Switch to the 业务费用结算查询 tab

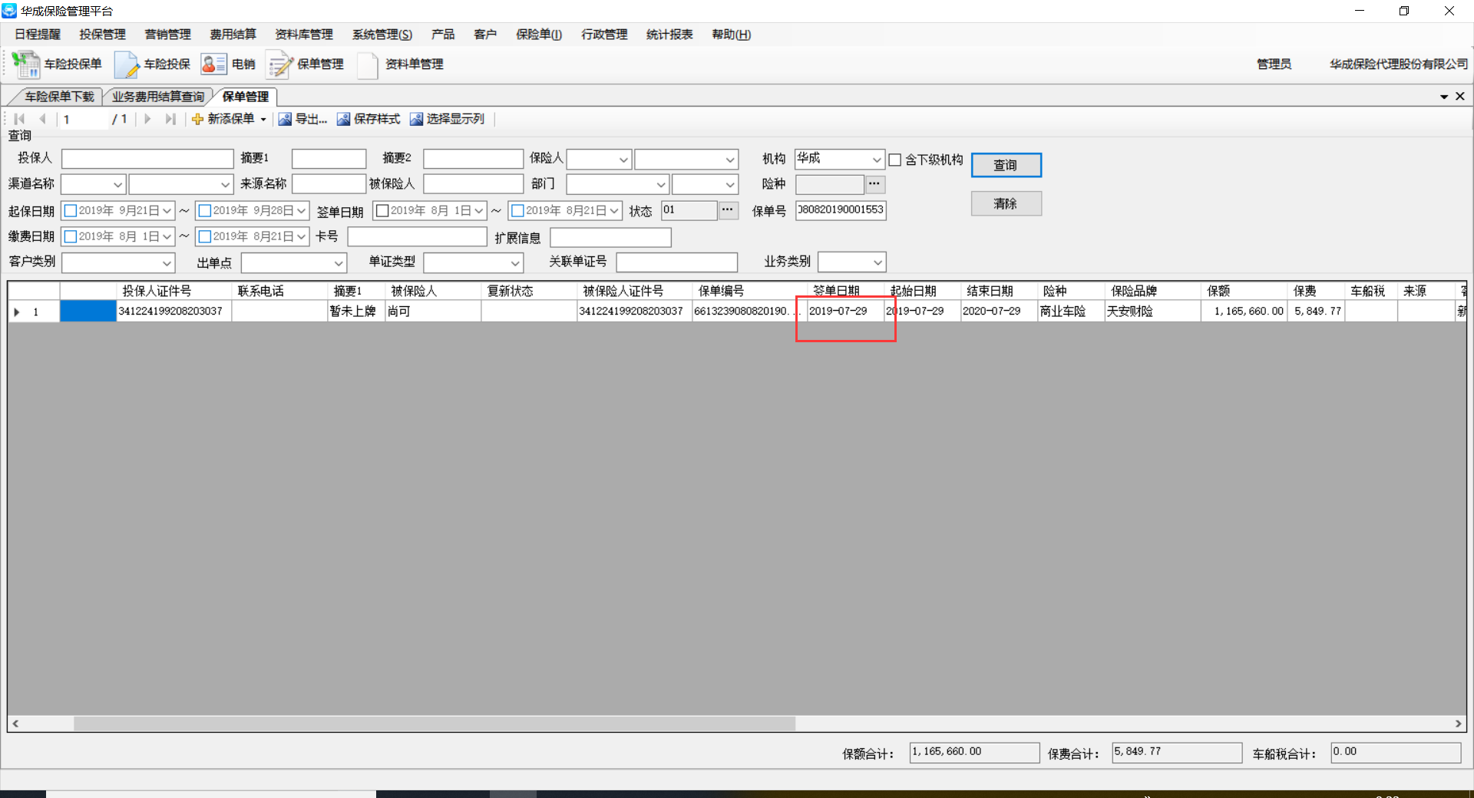(158, 97)
